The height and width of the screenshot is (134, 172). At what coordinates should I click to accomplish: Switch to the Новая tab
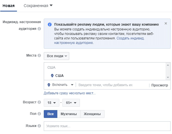[x=8, y=6]
